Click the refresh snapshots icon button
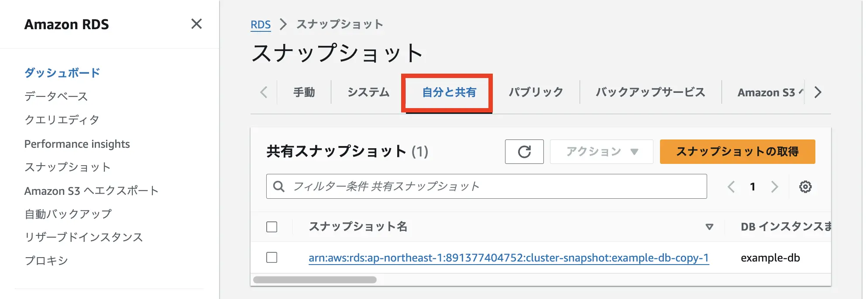 pyautogui.click(x=524, y=152)
